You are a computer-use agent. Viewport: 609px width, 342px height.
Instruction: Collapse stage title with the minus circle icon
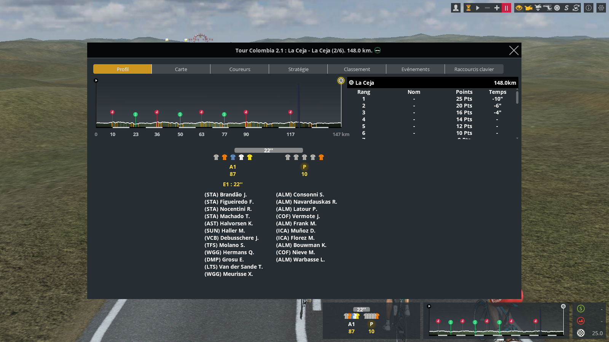(x=378, y=51)
